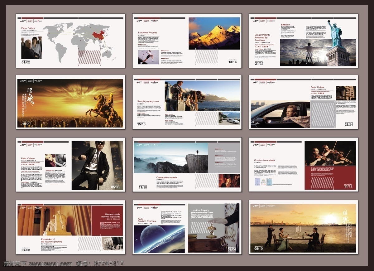Image resolution: width=374 pixels, height=271 pixels.
Task: Click page number "15/16"
Action: point(141,124)
